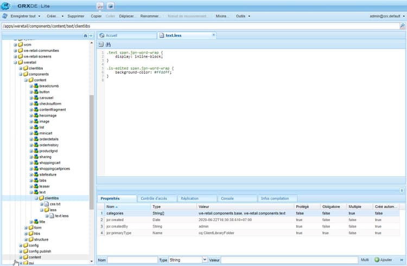The width and height of the screenshot is (407, 266).
Task: Toggle the Multi property button
Action: pyautogui.click(x=365, y=260)
